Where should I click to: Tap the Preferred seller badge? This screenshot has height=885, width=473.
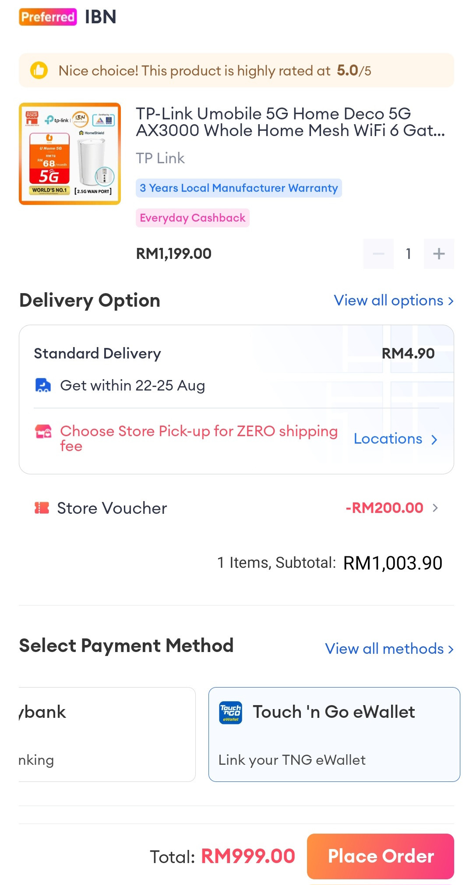coord(48,17)
